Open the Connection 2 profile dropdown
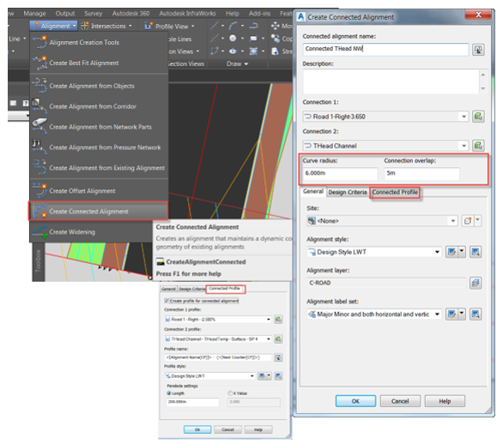 [x=268, y=339]
